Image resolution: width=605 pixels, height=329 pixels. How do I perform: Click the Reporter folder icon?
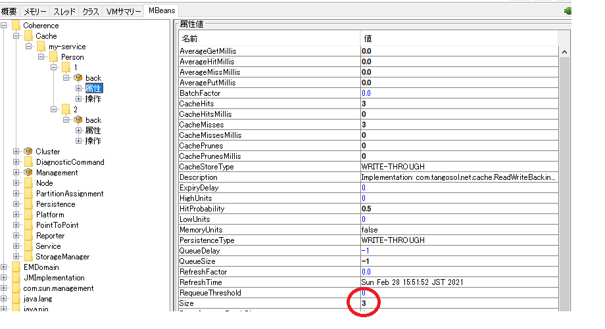28,235
